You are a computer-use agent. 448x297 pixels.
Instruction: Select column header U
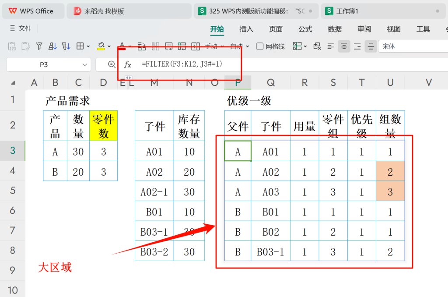(390, 83)
